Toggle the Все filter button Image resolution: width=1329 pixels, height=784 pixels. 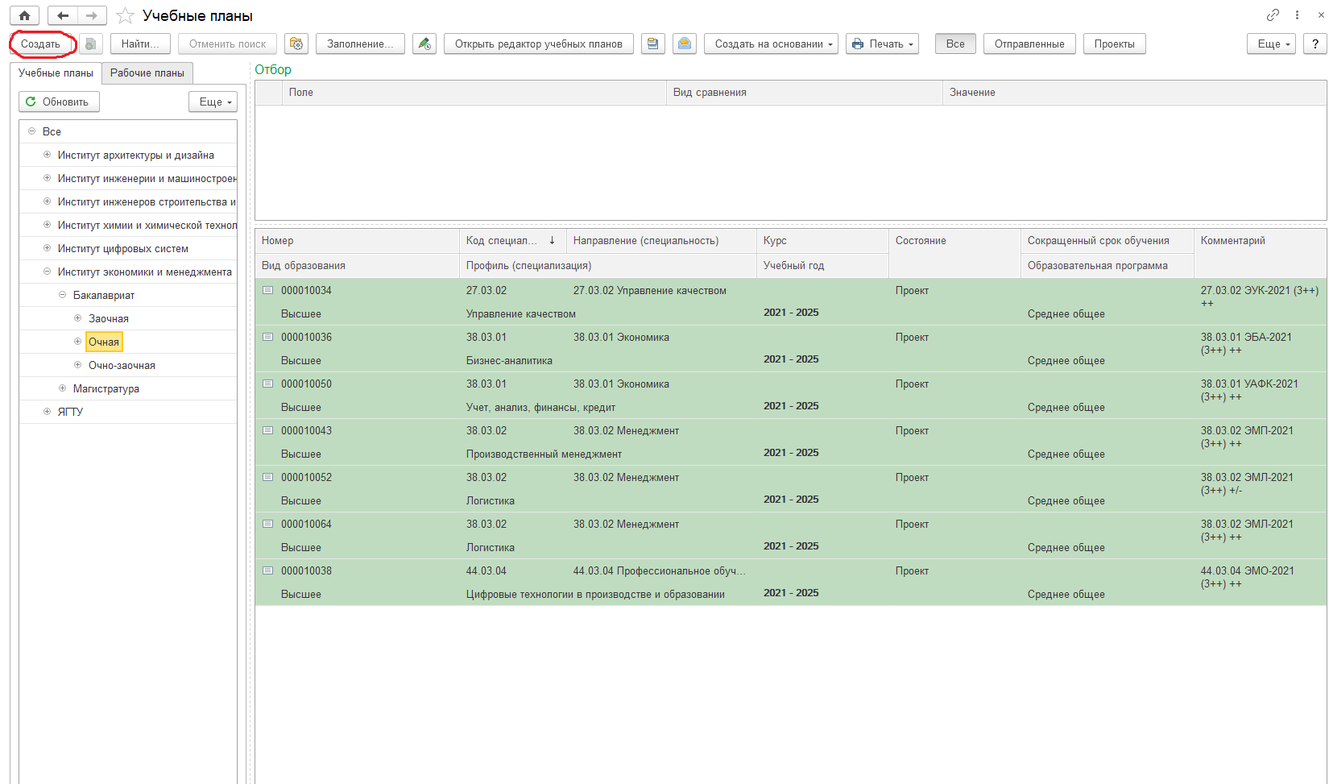click(955, 44)
